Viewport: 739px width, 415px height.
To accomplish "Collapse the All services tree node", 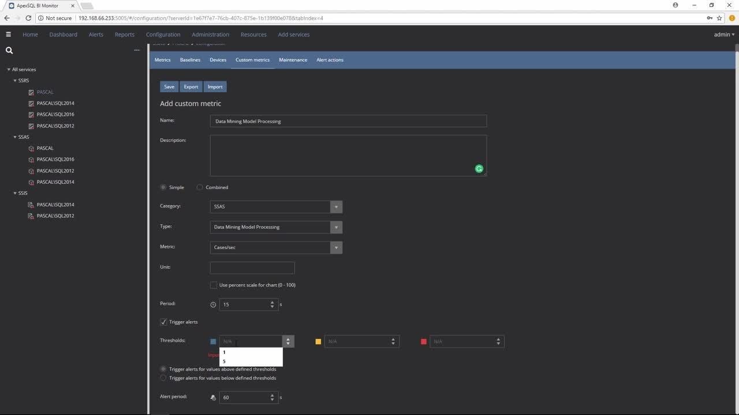I will [x=9, y=70].
